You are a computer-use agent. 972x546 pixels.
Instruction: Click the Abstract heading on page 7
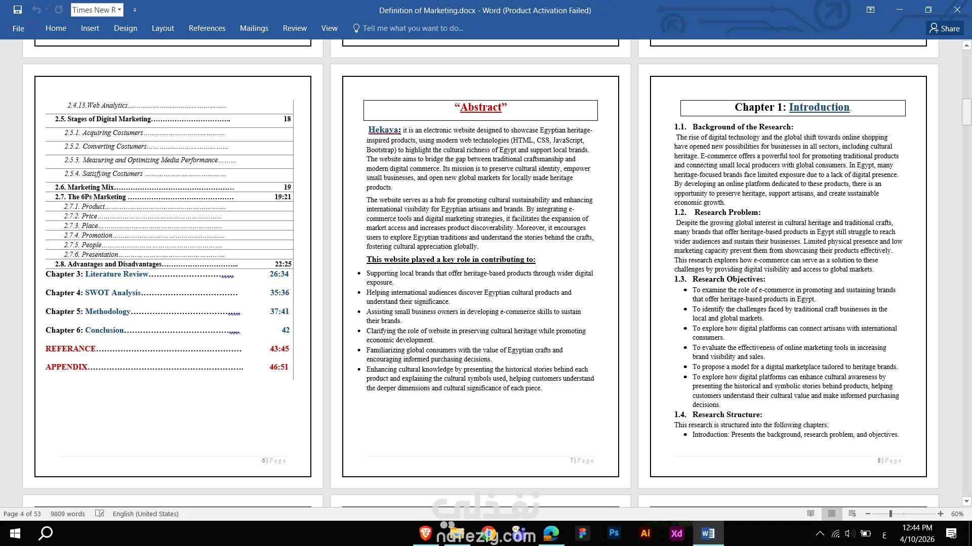tap(480, 107)
